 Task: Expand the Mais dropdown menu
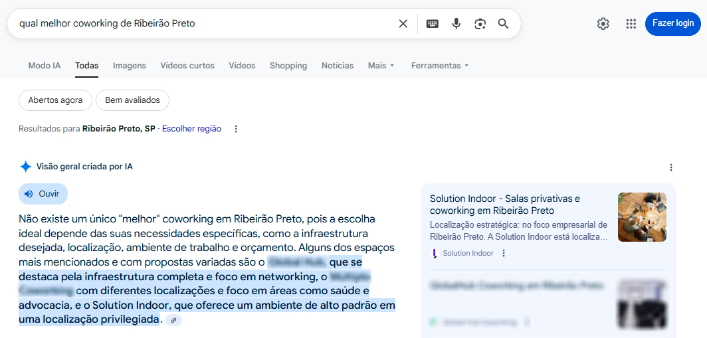(x=381, y=66)
